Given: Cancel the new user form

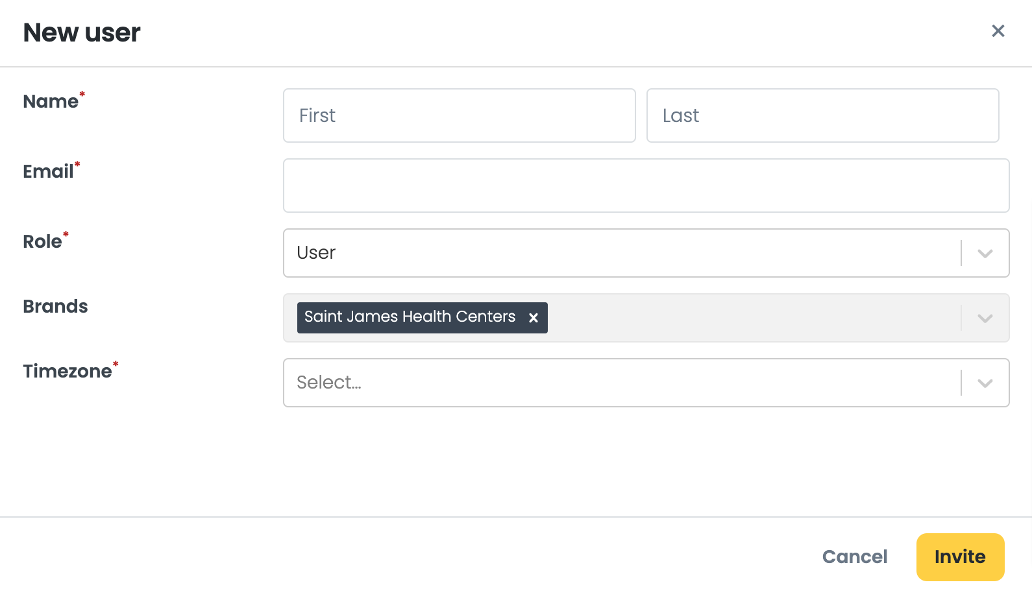Looking at the screenshot, I should 854,557.
